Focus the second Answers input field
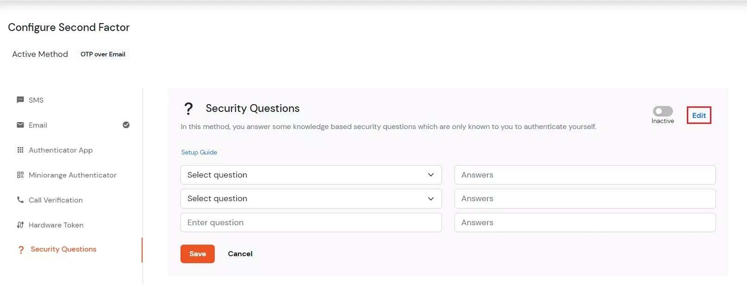Screen dimensions: 747x302 pyautogui.click(x=585, y=198)
